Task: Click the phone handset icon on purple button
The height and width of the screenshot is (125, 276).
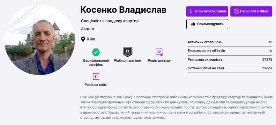Action: click(191, 11)
